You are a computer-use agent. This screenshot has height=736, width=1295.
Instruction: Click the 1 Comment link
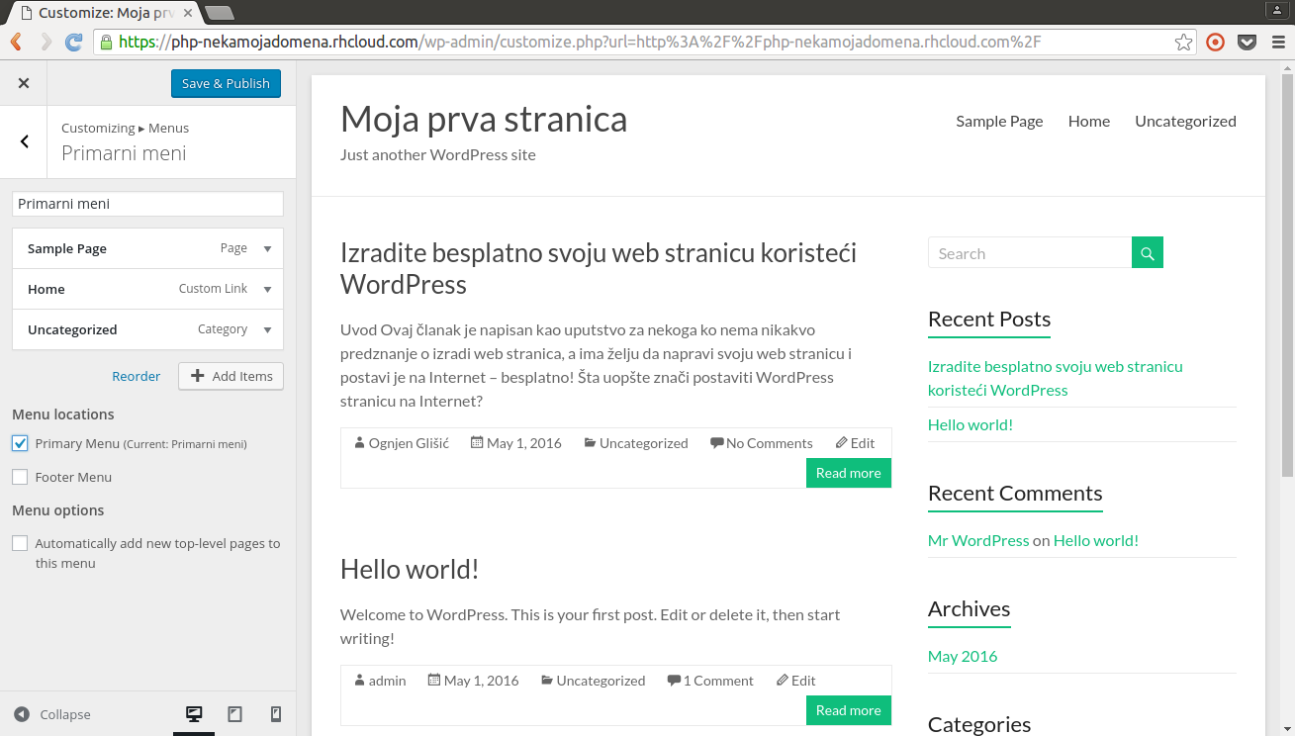click(x=718, y=681)
